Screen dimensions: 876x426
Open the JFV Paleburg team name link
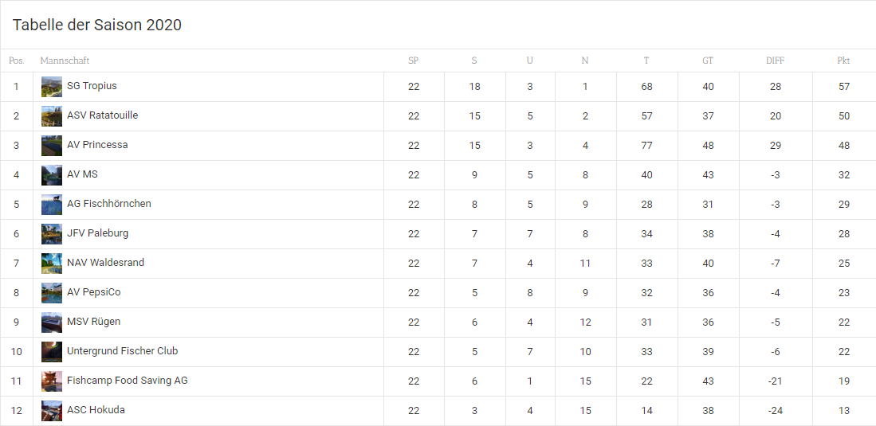(97, 233)
